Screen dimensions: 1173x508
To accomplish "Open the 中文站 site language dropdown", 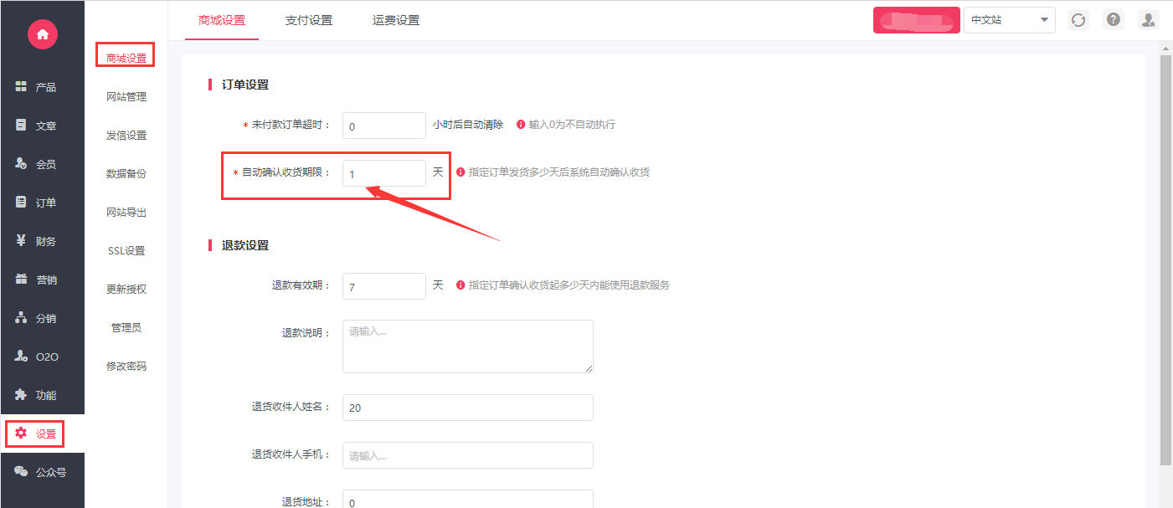I will tap(1009, 20).
